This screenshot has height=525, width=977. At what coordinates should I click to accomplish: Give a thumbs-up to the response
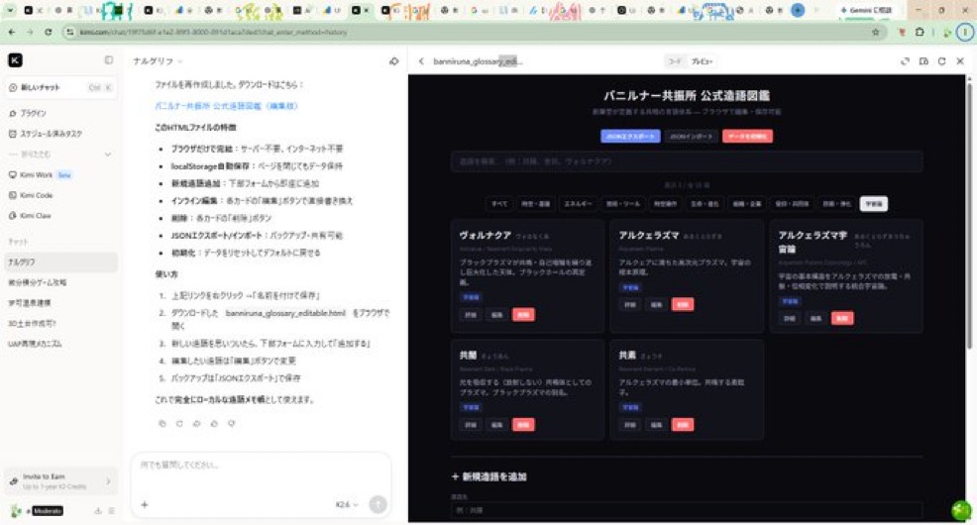pyautogui.click(x=214, y=424)
